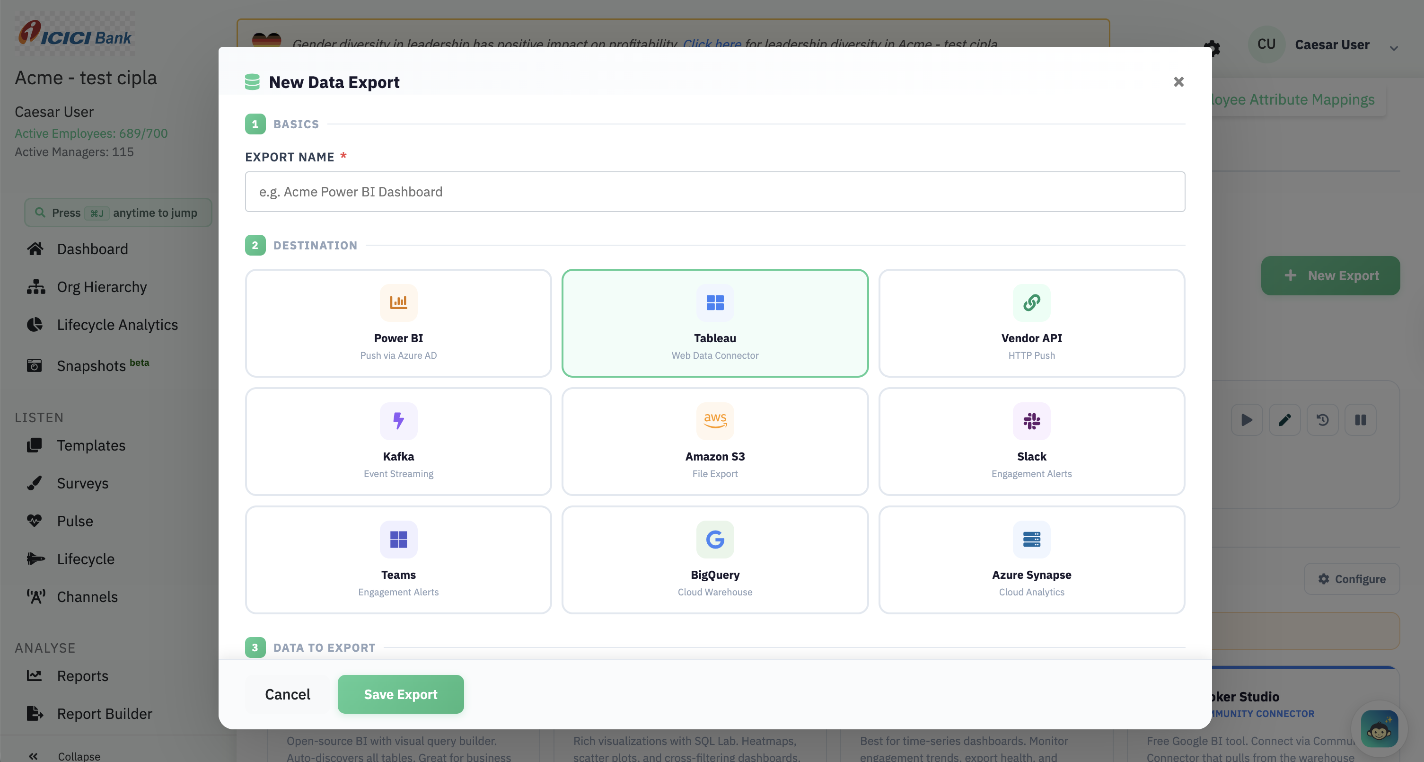Click the Active Employees 689/700 text
Screen dimensions: 1424x762
point(91,133)
